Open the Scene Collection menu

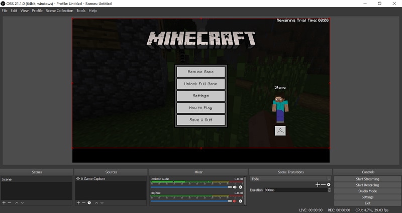[x=59, y=11]
